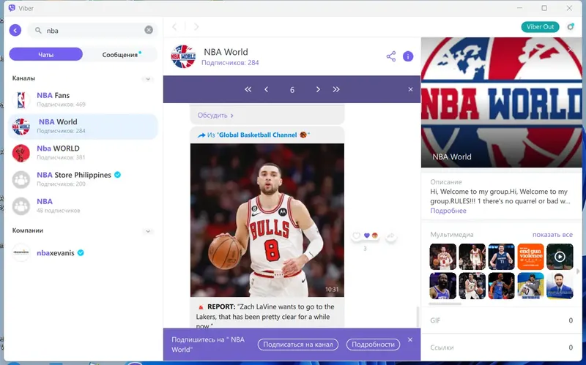Like the message with the heart icon

pyautogui.click(x=357, y=236)
